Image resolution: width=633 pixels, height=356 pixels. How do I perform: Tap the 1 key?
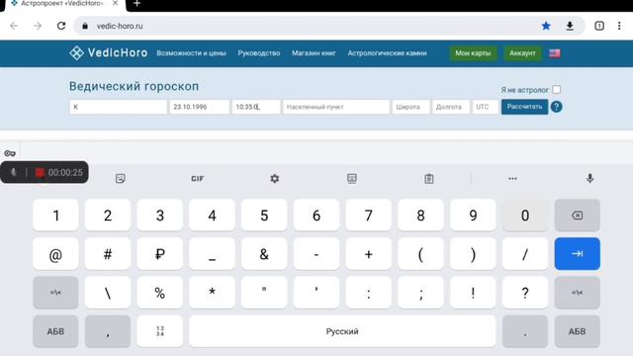[55, 216]
